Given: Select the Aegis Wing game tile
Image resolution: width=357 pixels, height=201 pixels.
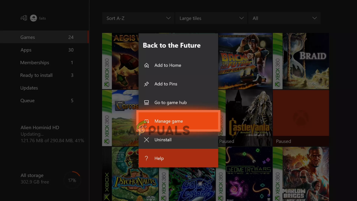Looking at the screenshot, I should 120,61.
